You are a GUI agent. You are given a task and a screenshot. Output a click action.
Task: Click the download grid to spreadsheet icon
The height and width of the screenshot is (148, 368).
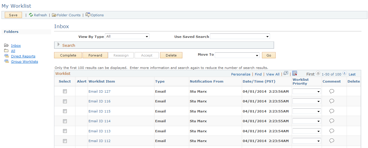pos(295,73)
